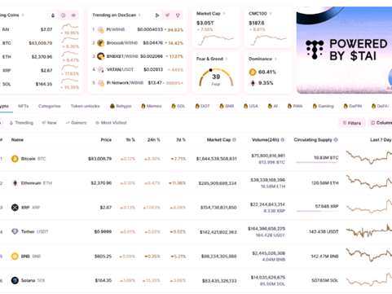The image size is (392, 294).
Task: Open the Rehypo category
Action: pos(121,106)
